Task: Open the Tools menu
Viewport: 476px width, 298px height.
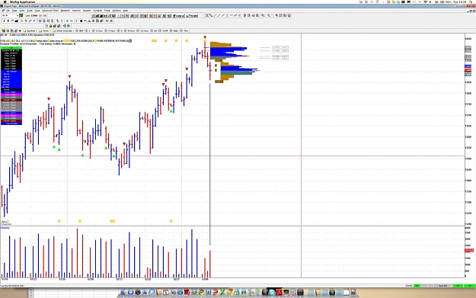Action: 30,11
